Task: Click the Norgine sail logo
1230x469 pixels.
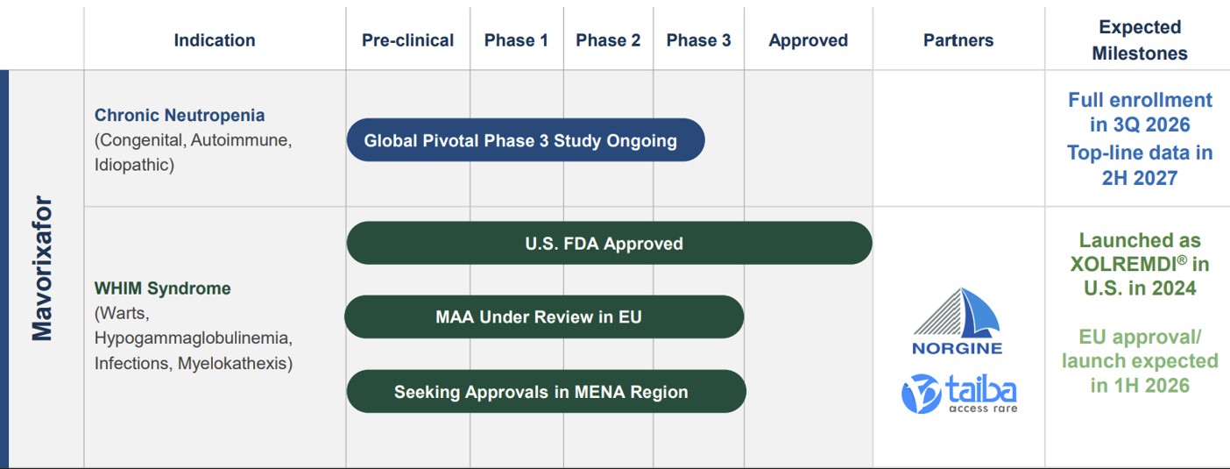Action: 958,321
